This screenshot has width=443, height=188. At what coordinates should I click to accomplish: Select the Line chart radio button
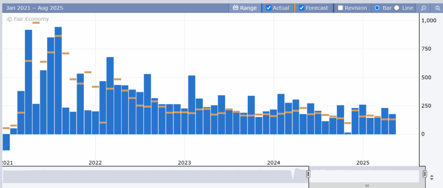pyautogui.click(x=397, y=8)
